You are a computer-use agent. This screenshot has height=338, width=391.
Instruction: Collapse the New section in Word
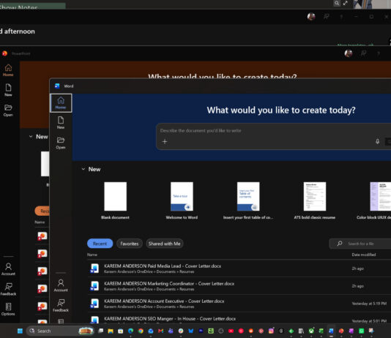point(83,169)
